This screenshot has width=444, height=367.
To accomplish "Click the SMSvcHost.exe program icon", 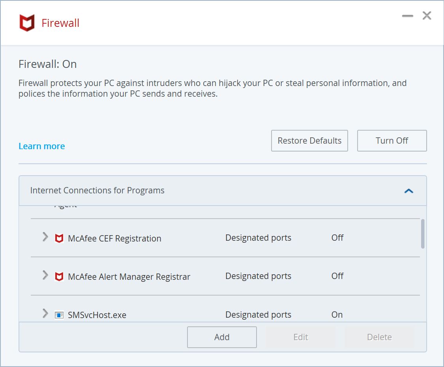I will 59,315.
